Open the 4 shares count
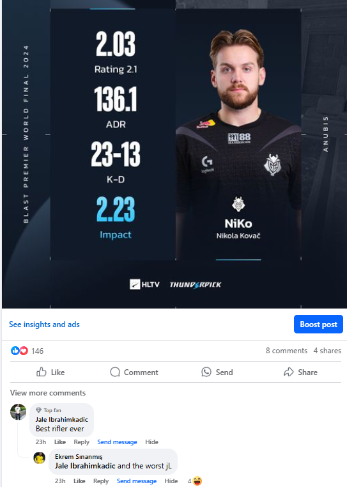 (x=327, y=351)
